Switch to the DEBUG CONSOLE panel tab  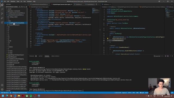click(55, 56)
